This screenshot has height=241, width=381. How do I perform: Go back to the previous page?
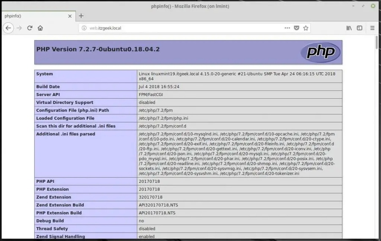point(8,28)
